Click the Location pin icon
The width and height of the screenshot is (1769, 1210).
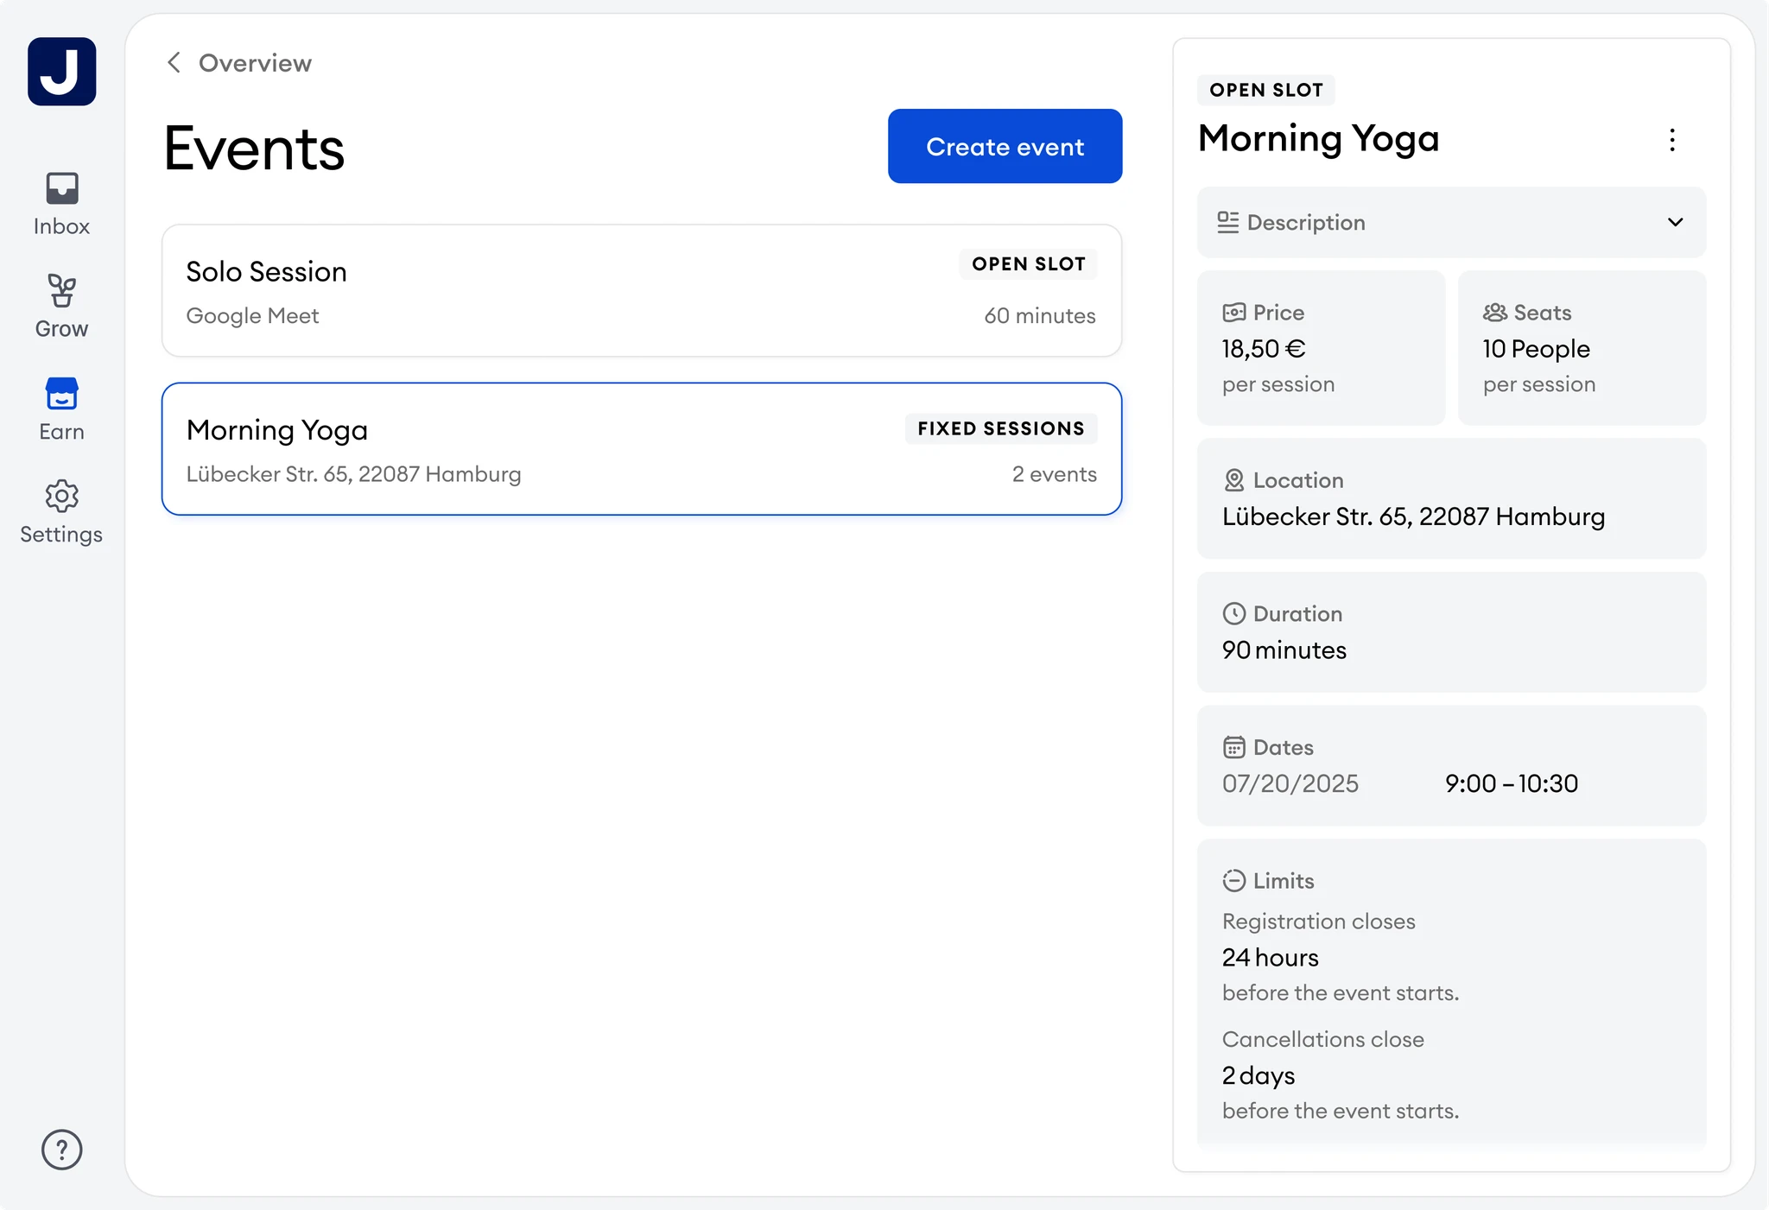coord(1235,480)
